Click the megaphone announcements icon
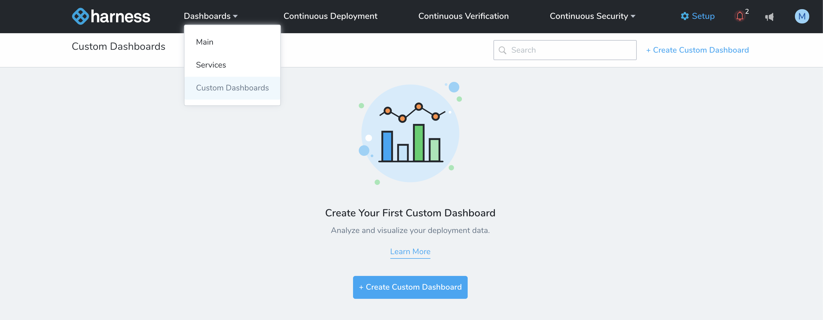 pos(769,17)
